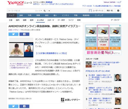Open the 購読一覧 link
Viewport: 128px width, 109px height.
pos(110,11)
